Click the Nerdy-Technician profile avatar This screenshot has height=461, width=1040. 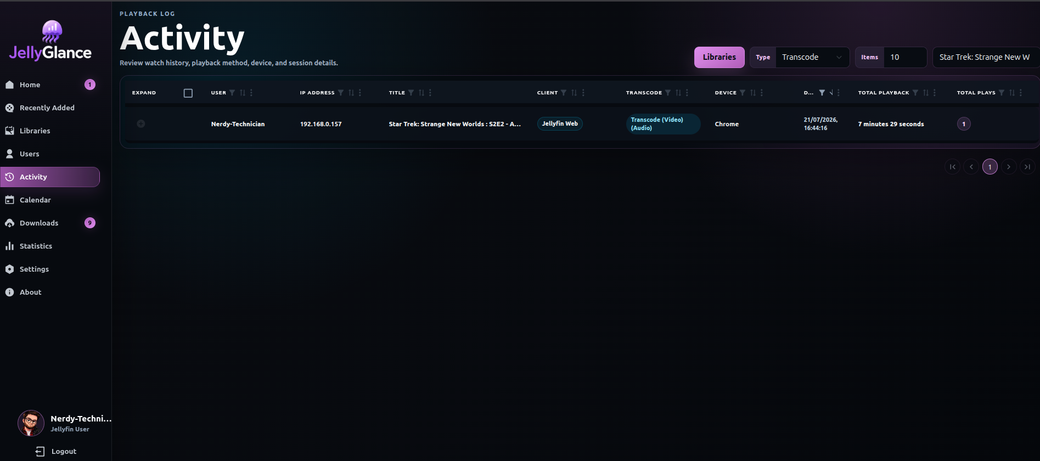tap(31, 423)
